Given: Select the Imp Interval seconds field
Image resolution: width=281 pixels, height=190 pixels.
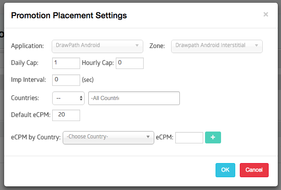Looking at the screenshot, I should point(66,80).
